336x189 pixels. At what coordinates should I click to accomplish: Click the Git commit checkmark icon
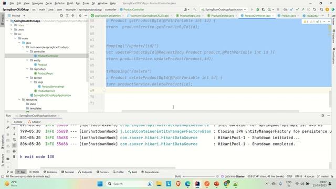(297, 9)
